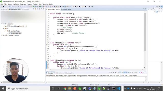The image size is (163, 91).
Task: Open the Navigate menu
Action: point(23,4)
